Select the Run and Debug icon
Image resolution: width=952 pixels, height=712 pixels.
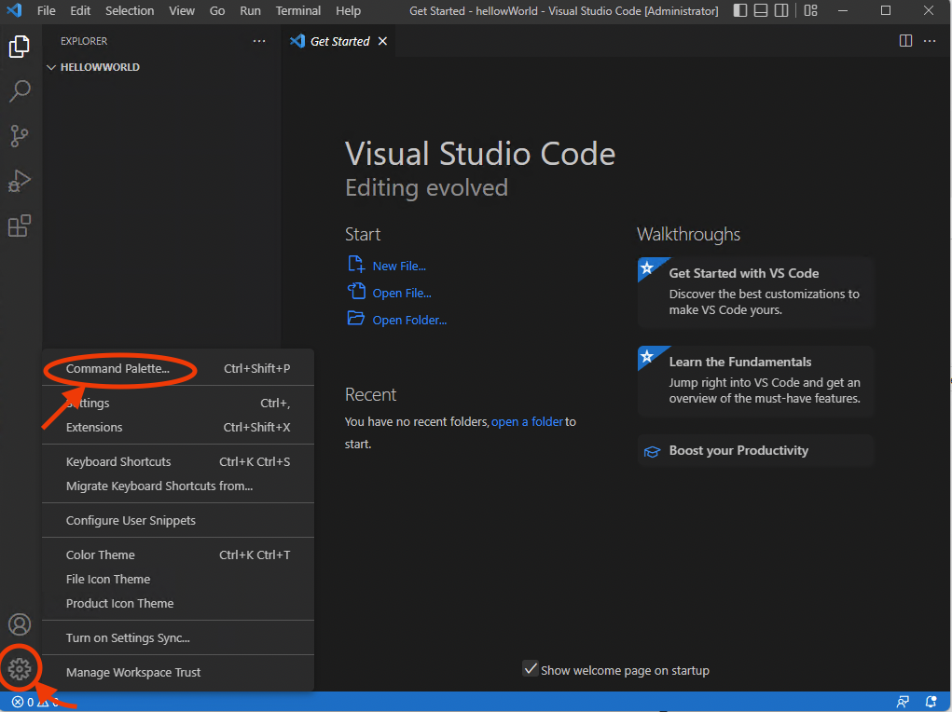(20, 181)
